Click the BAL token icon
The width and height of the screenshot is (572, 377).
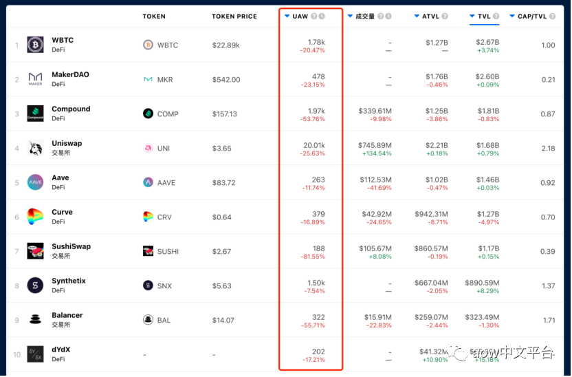coord(148,320)
